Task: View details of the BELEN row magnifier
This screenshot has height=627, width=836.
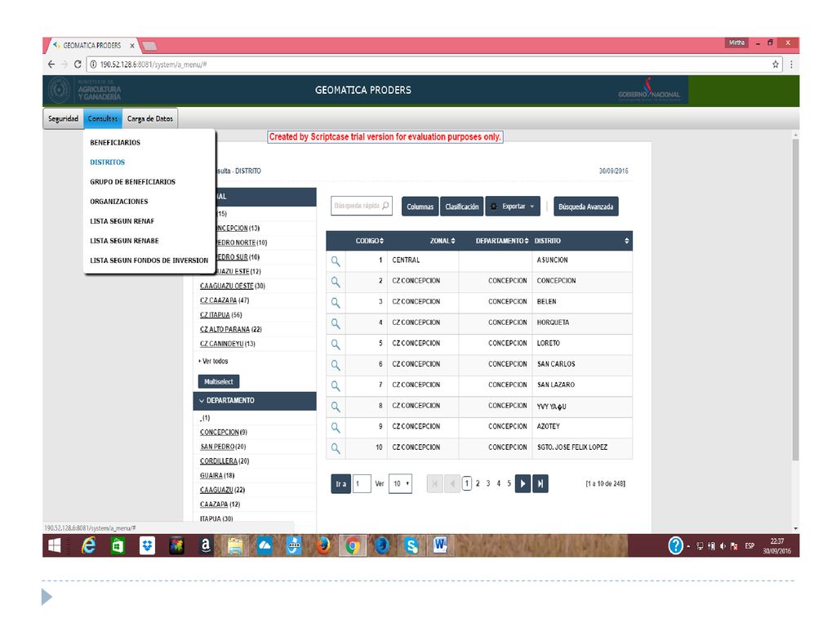Action: click(336, 302)
